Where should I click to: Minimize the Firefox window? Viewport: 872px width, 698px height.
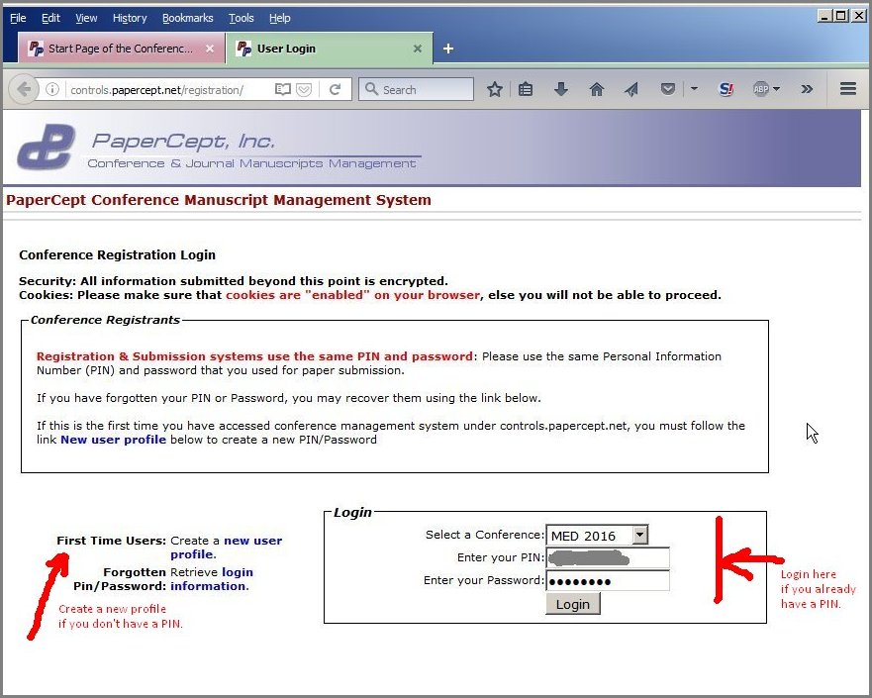click(x=824, y=16)
